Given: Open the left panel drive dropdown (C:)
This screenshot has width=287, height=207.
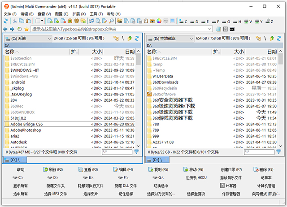Looking at the screenshot, I should click(28, 39).
